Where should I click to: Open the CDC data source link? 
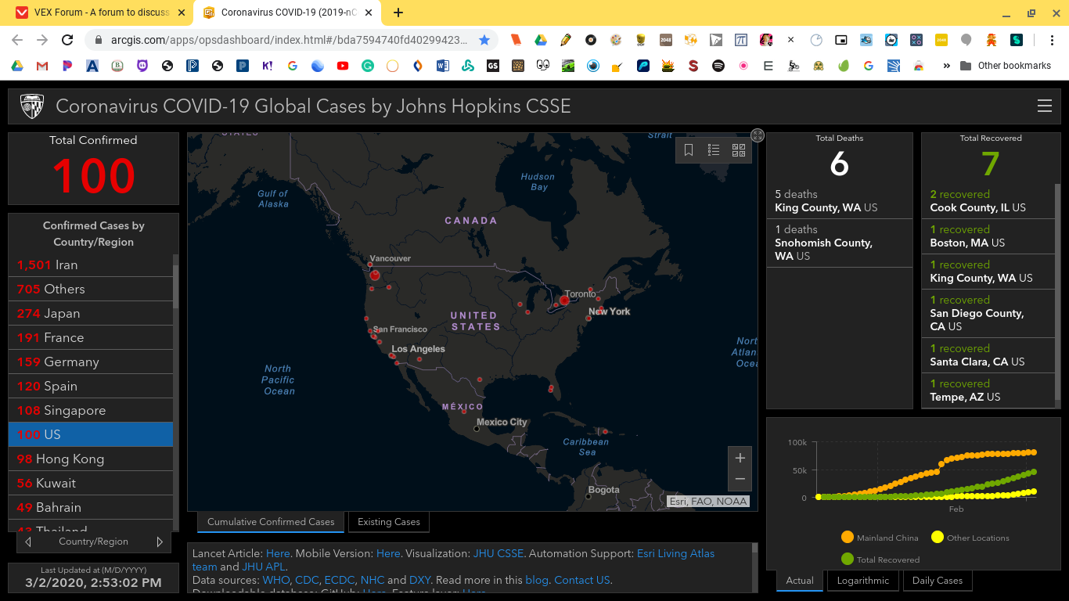[x=308, y=580]
